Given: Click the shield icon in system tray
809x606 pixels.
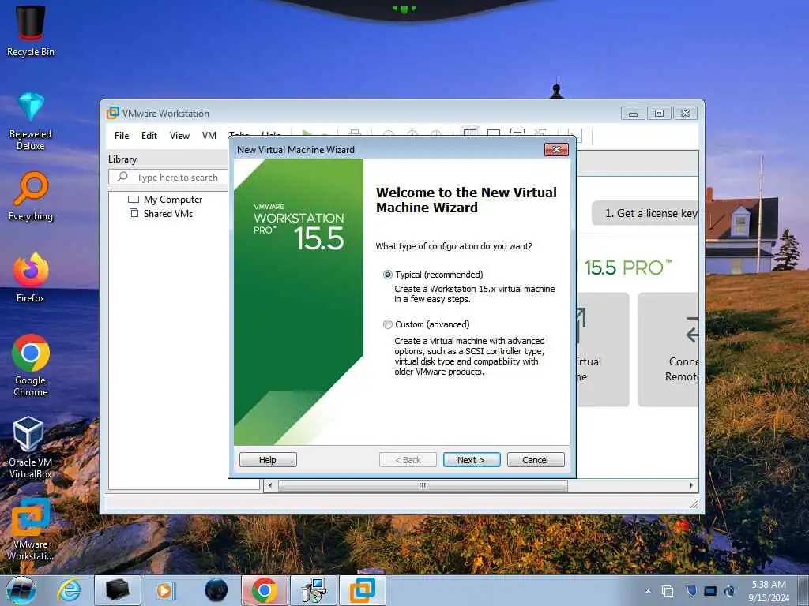Looking at the screenshot, I should pyautogui.click(x=690, y=591).
